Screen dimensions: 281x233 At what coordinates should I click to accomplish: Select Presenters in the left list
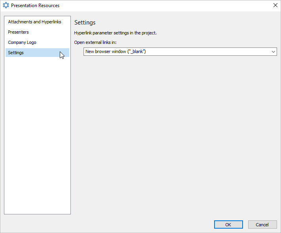pyautogui.click(x=18, y=32)
